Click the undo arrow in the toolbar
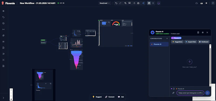The image size is (216, 101). coord(116,3)
